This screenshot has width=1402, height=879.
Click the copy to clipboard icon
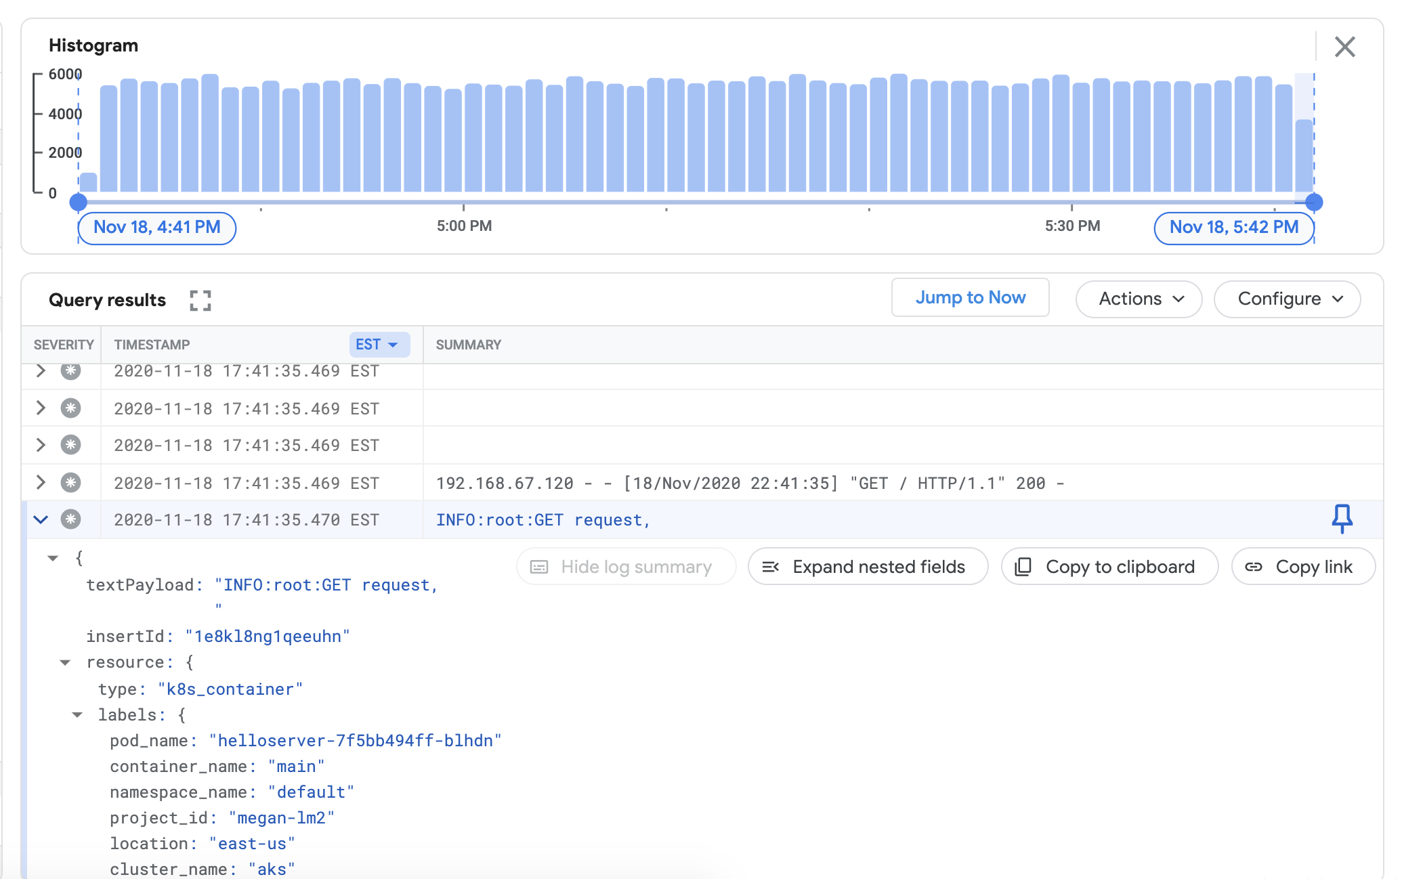1023,565
